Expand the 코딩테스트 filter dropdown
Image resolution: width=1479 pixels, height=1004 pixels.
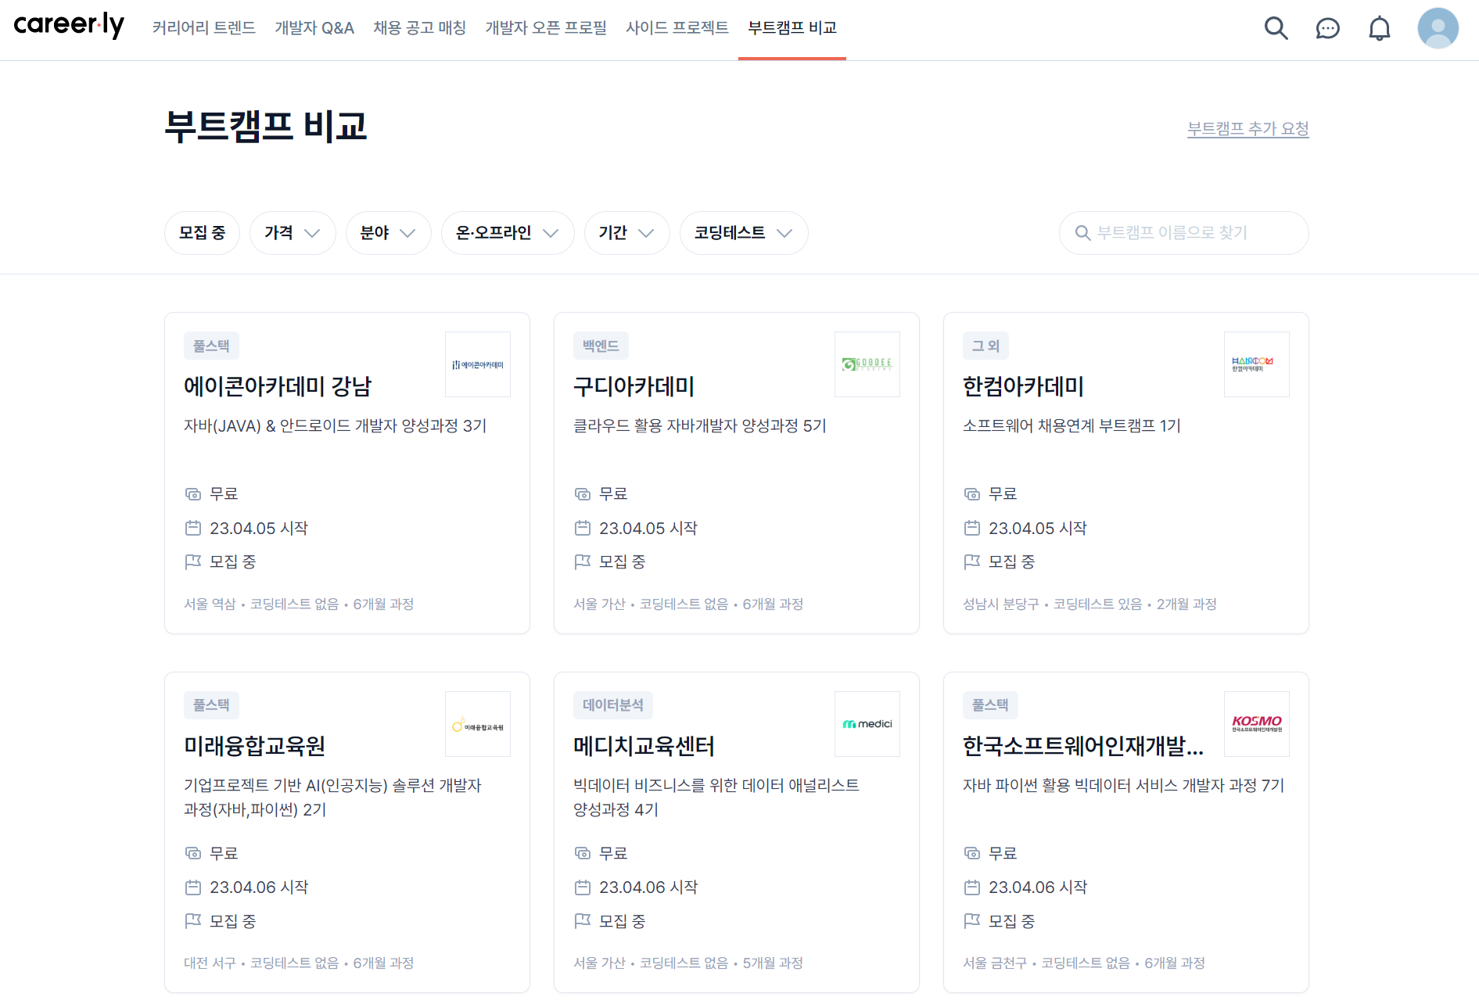coord(744,233)
